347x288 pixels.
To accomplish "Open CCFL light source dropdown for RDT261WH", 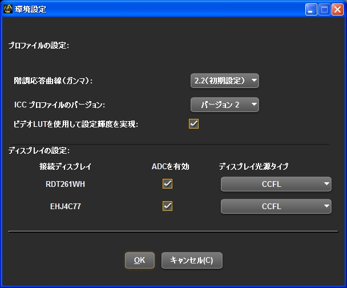I will pyautogui.click(x=276, y=184).
